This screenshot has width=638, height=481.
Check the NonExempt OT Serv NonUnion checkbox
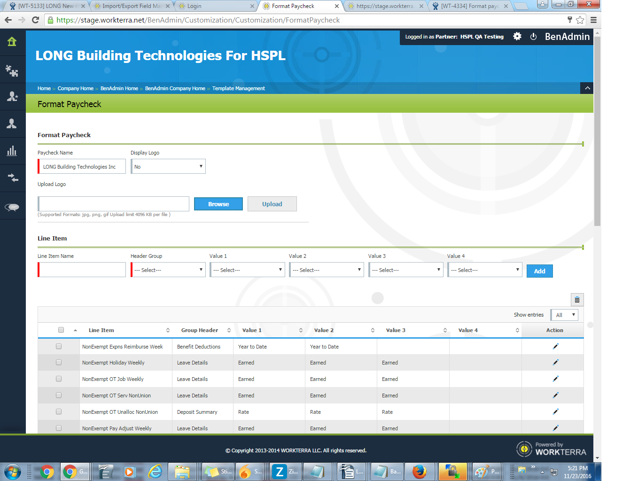click(59, 395)
